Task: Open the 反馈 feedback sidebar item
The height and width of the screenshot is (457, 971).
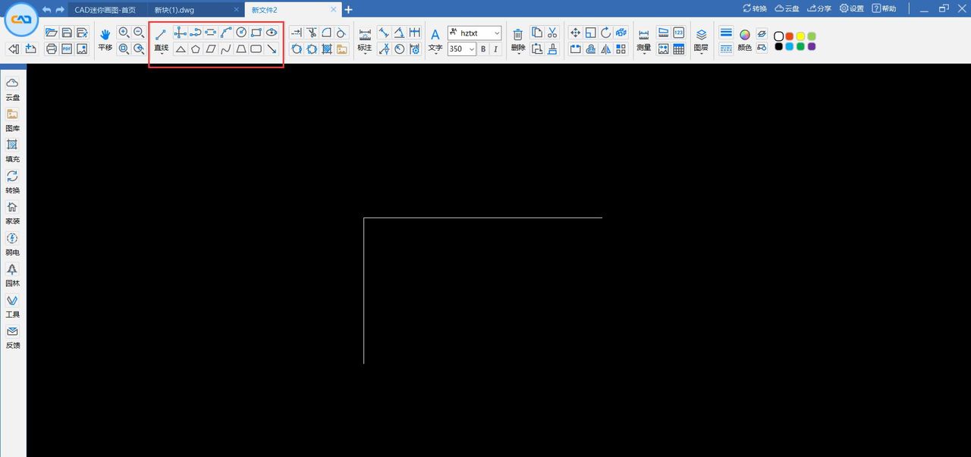Action: click(x=13, y=336)
